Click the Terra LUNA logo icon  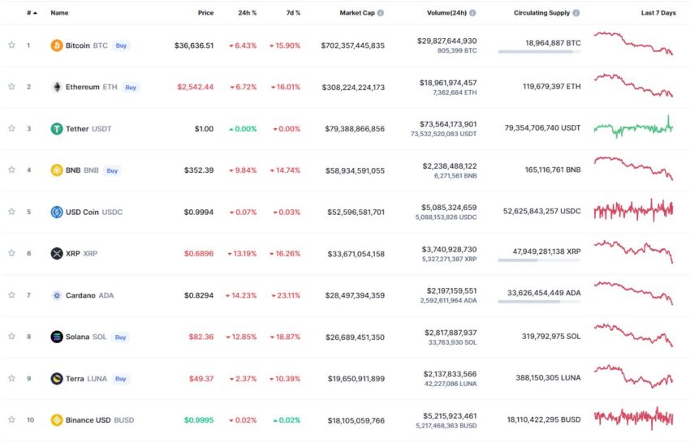tap(57, 378)
